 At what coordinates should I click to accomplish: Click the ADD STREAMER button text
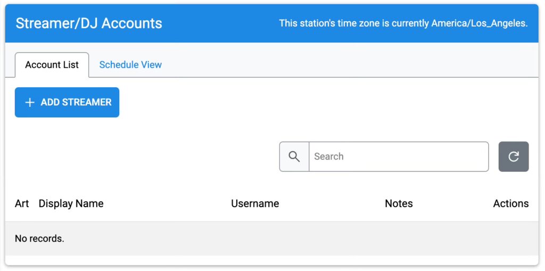click(76, 103)
